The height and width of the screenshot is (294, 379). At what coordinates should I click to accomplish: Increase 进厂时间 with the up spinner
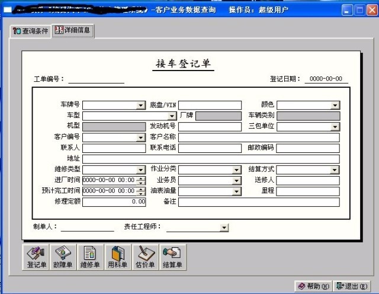(141, 178)
